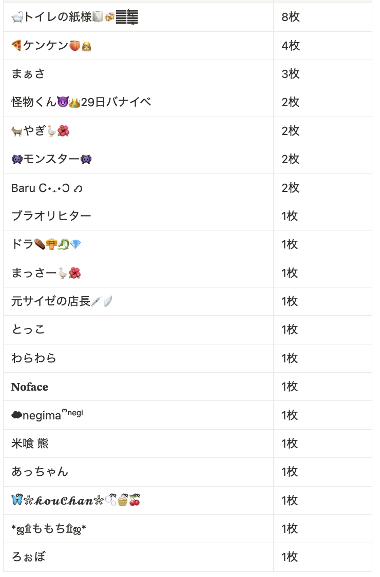The width and height of the screenshot is (380, 577).
Task: Select the Noface name cell
Action: coord(139,387)
